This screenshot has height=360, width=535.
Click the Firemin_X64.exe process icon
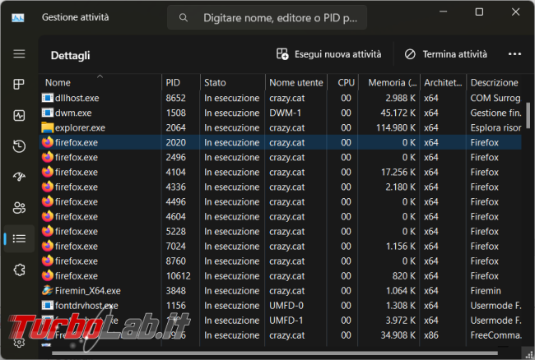point(48,290)
